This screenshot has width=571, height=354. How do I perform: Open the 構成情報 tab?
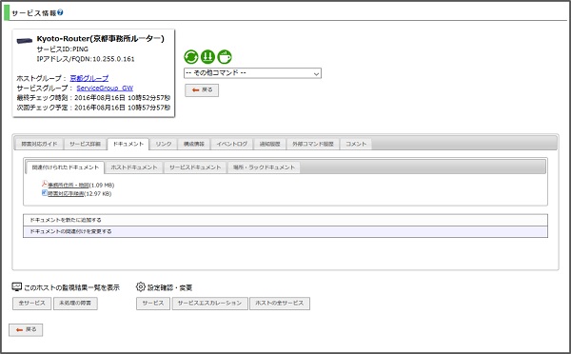pos(194,145)
